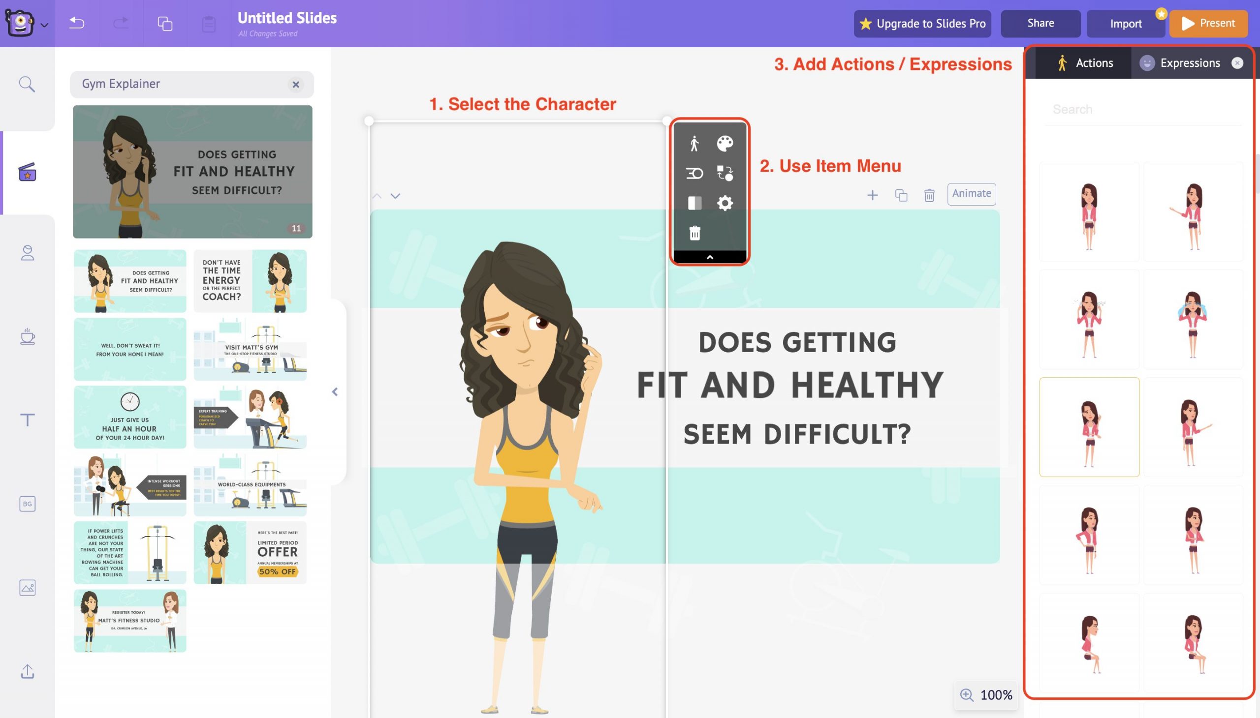Click the Expressions tab in right panel

tap(1189, 62)
